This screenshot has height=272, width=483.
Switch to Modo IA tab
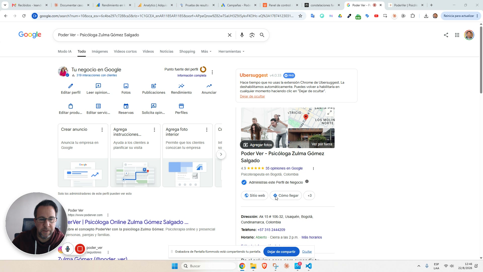point(65,51)
